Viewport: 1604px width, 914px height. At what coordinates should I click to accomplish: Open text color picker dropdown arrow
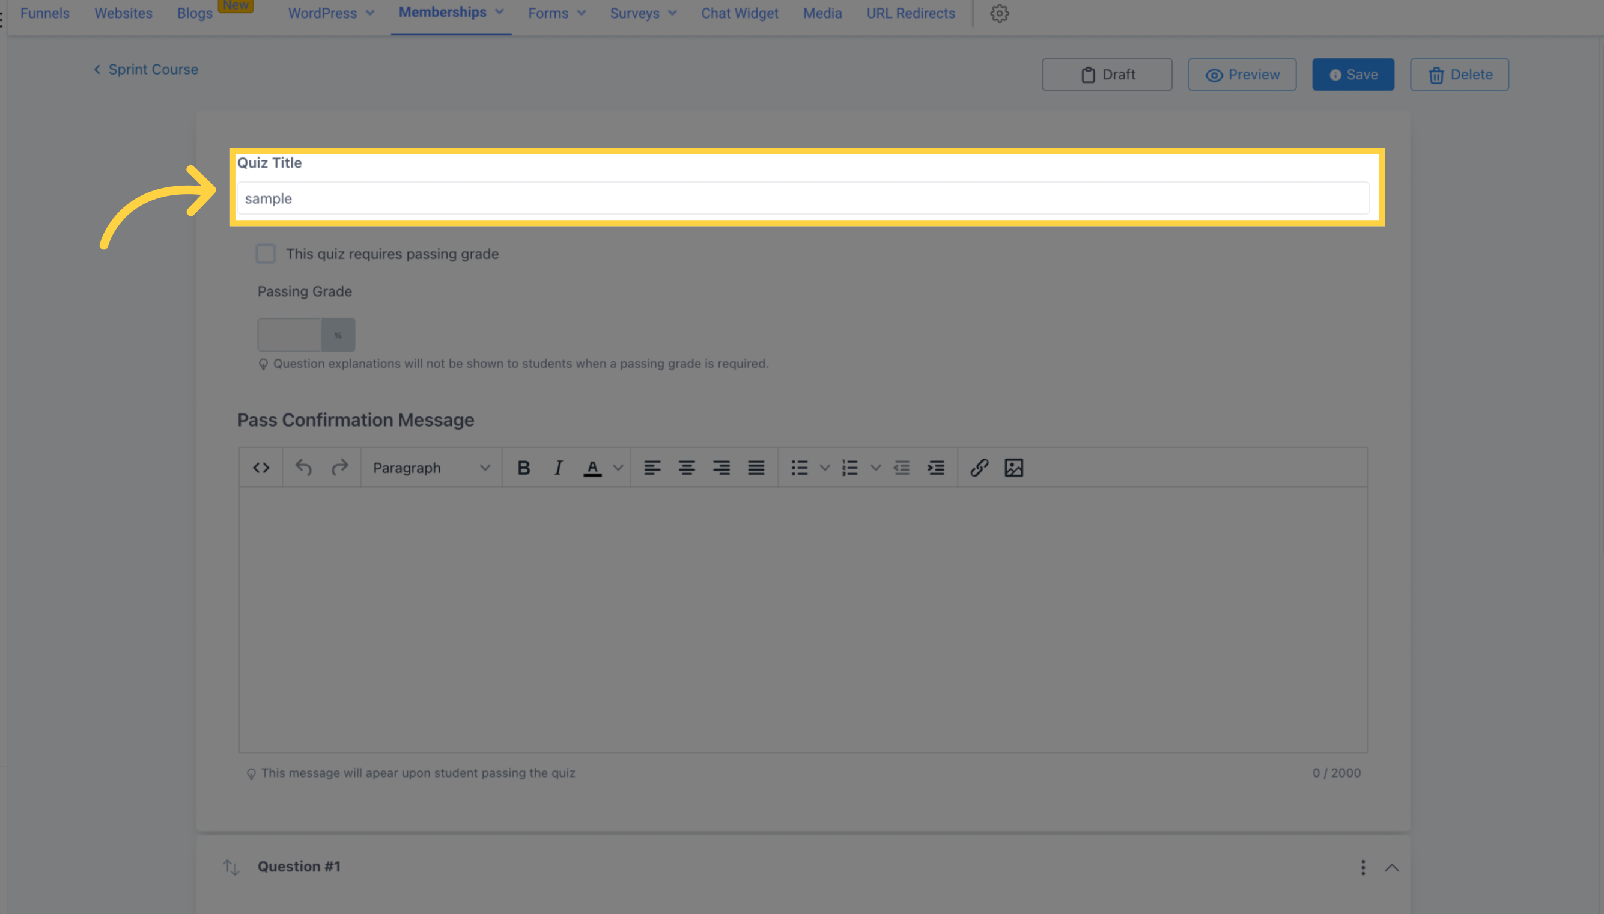click(x=618, y=468)
